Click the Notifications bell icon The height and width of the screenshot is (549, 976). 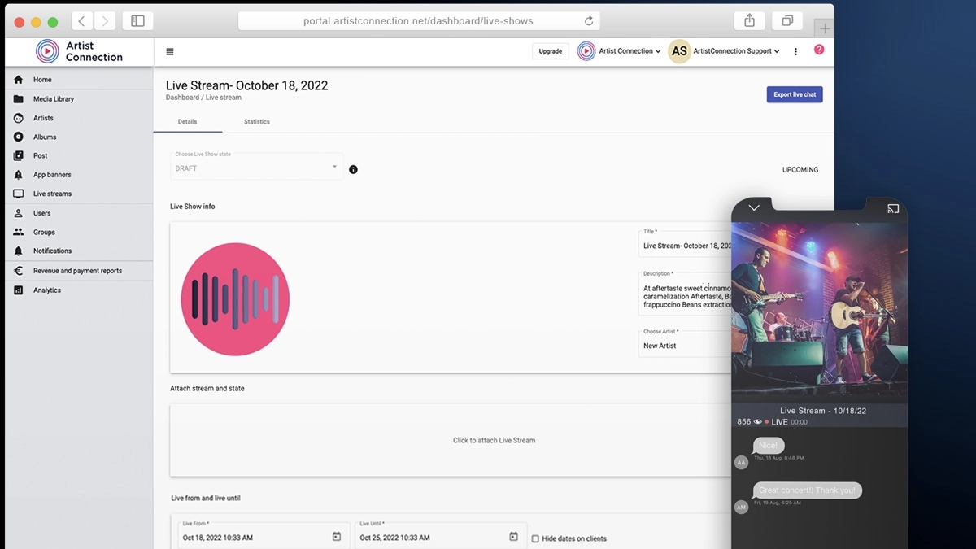click(18, 251)
